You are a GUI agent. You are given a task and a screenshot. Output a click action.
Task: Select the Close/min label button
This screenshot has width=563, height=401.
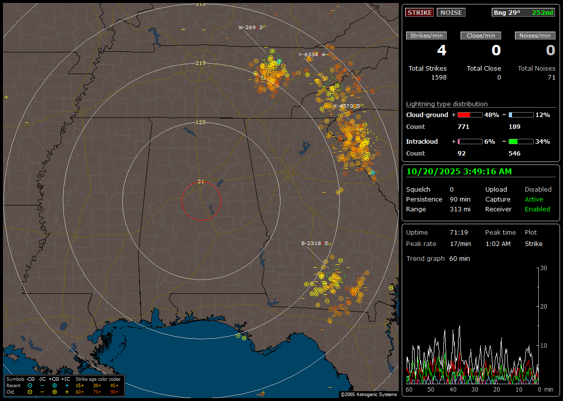(x=481, y=36)
